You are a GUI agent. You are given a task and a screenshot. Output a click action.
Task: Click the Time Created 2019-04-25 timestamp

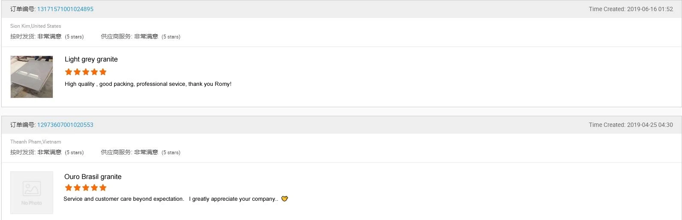[631, 125]
